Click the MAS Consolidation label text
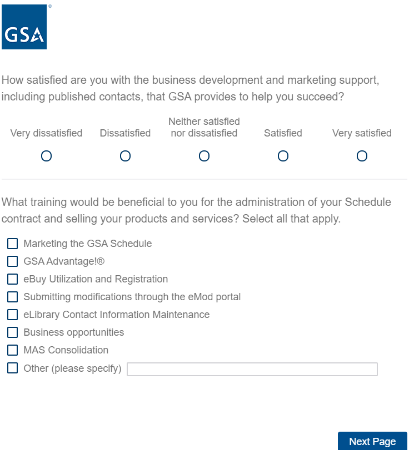The height and width of the screenshot is (450, 419). point(66,350)
